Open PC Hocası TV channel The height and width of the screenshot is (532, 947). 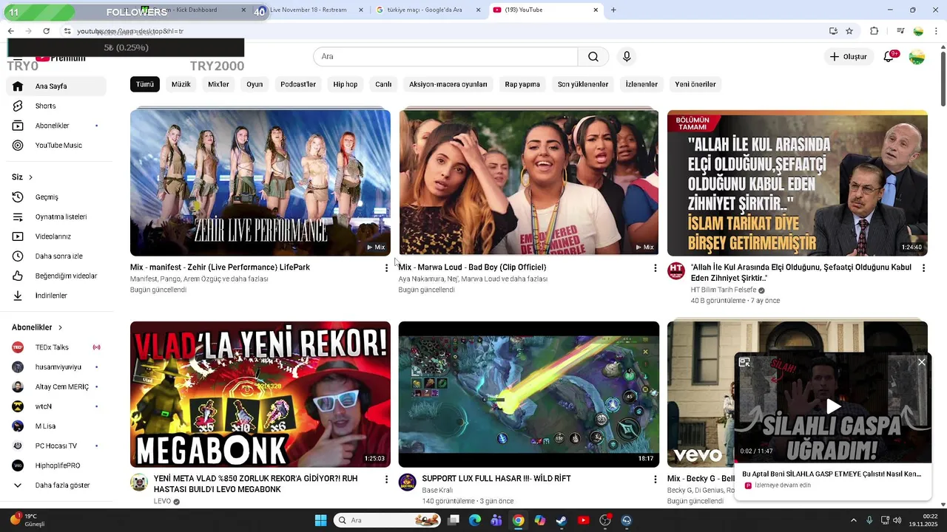(56, 446)
